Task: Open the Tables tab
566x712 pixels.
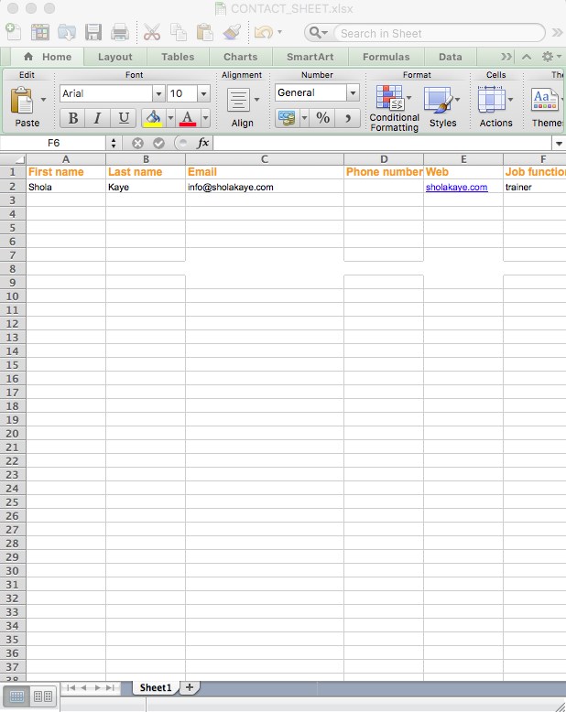Action: pyautogui.click(x=178, y=57)
